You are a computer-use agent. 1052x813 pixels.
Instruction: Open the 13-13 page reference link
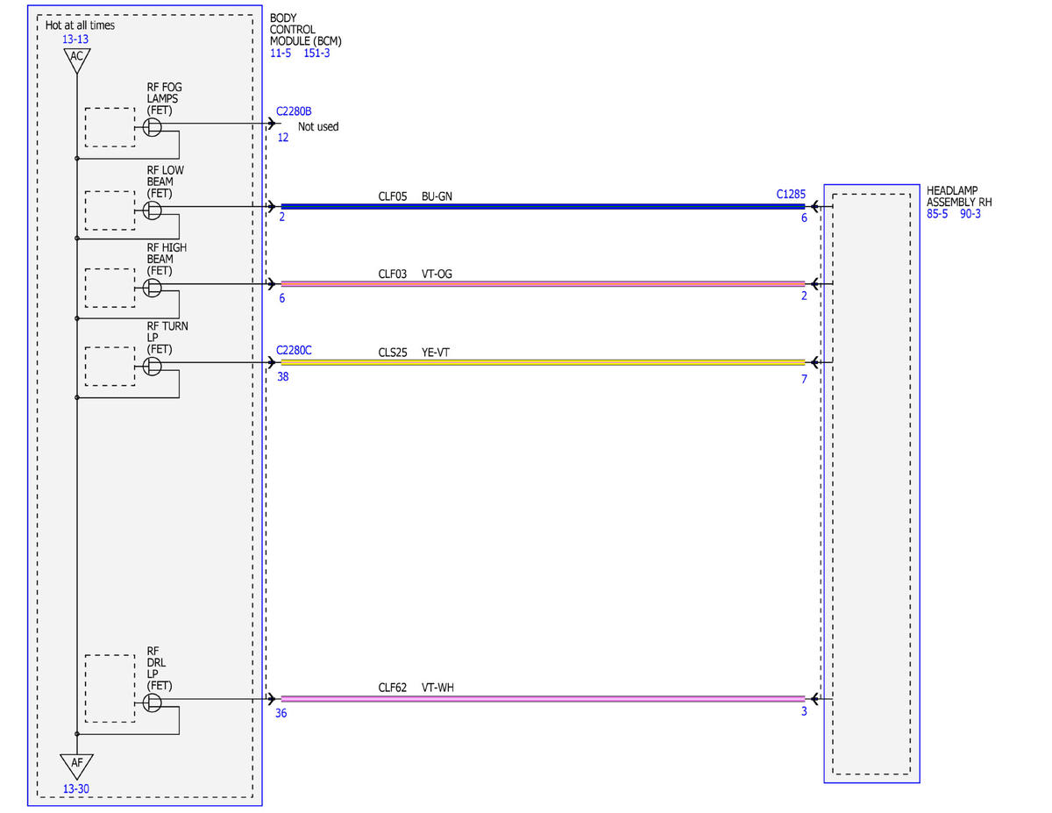[75, 39]
